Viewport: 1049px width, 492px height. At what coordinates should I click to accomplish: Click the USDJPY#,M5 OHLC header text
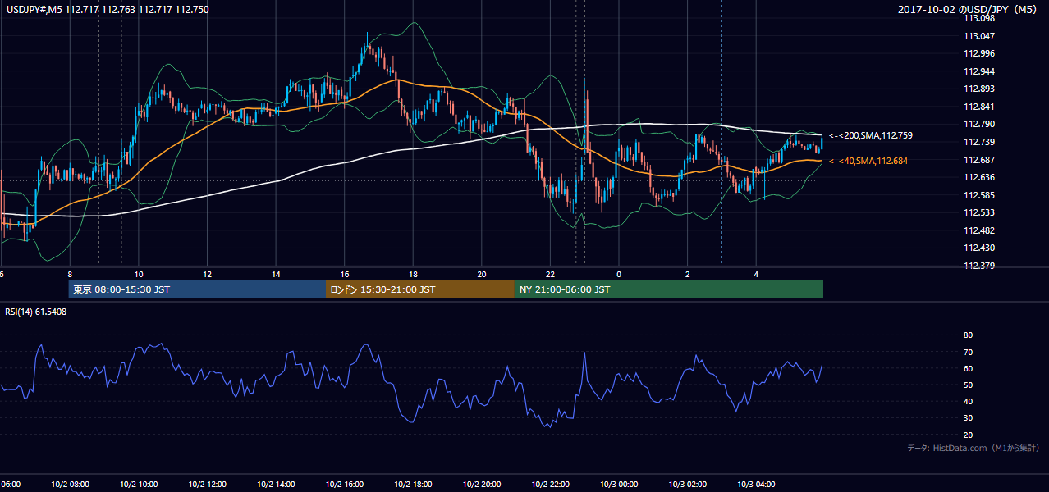pyautogui.click(x=107, y=9)
